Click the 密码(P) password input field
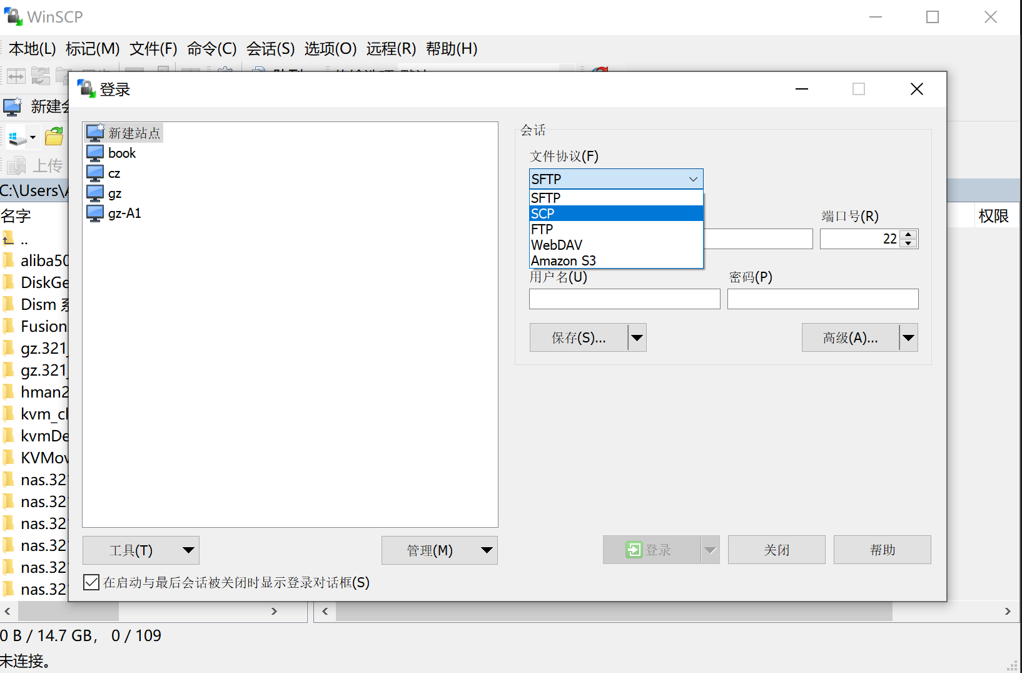The height and width of the screenshot is (673, 1022). (823, 299)
